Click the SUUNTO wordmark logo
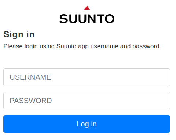176x140 pixels. [87, 19]
